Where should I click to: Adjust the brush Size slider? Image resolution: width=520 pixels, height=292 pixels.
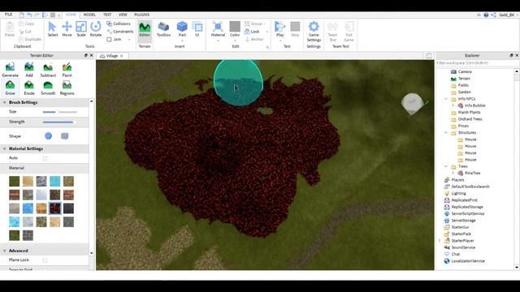(59, 112)
